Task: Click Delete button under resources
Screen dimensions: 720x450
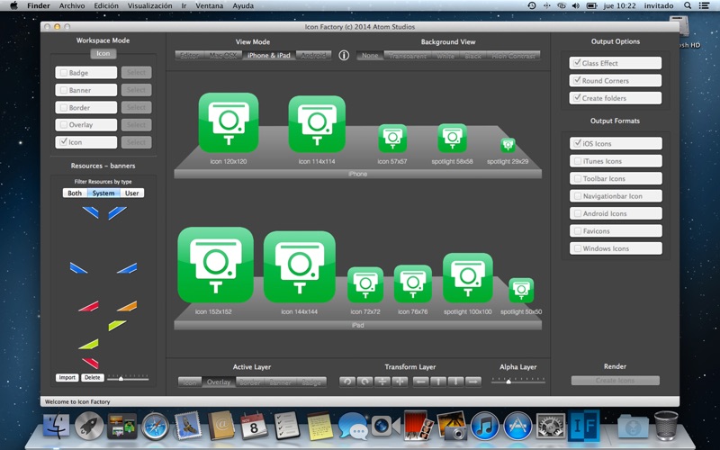Action: coord(93,377)
